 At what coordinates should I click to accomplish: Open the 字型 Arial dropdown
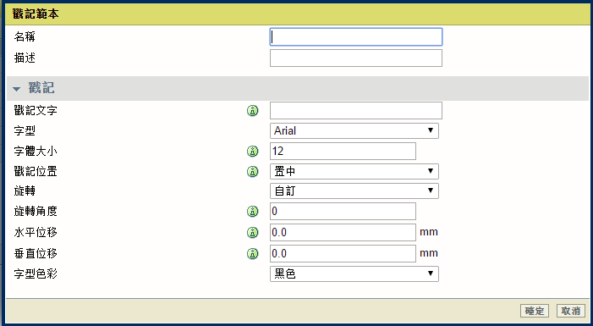354,130
